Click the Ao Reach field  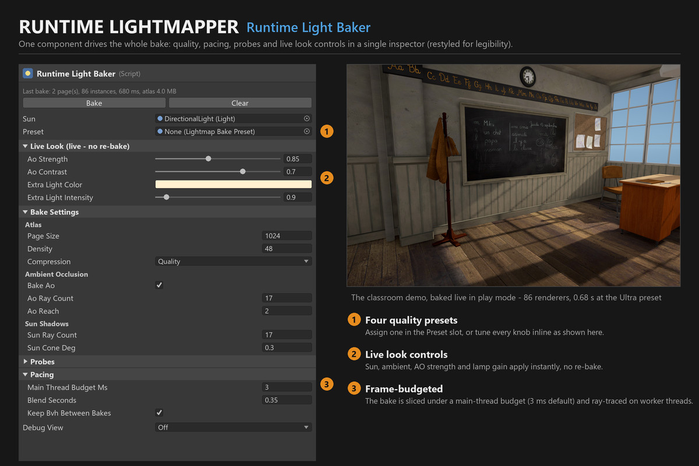click(287, 311)
